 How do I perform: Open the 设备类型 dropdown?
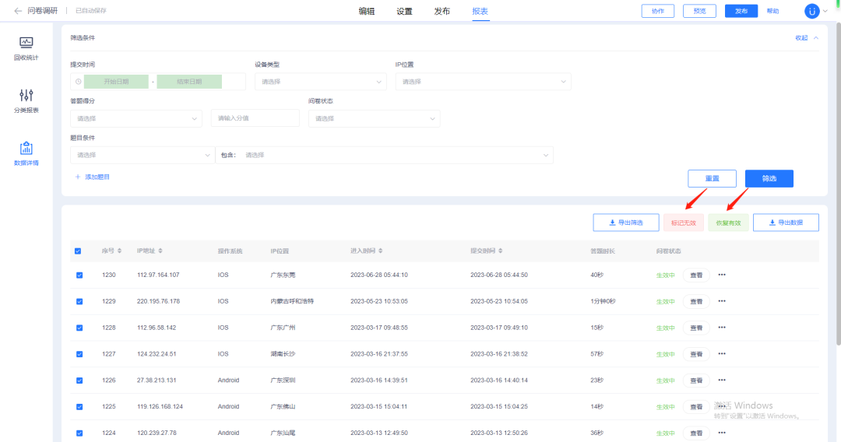coord(321,82)
